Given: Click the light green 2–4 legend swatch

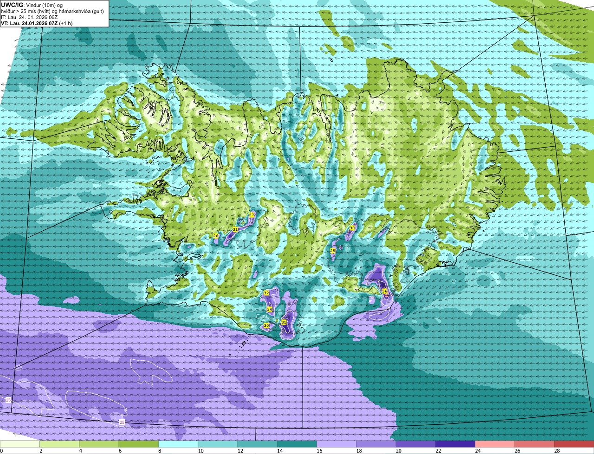Looking at the screenshot, I should coord(59,444).
